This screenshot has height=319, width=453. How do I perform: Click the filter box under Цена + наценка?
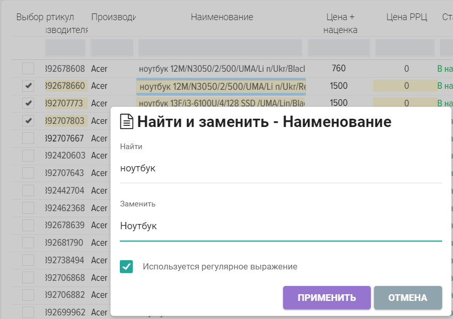(339, 48)
